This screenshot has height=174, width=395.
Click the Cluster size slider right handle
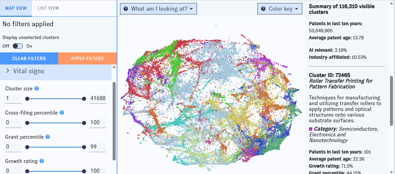click(x=84, y=99)
